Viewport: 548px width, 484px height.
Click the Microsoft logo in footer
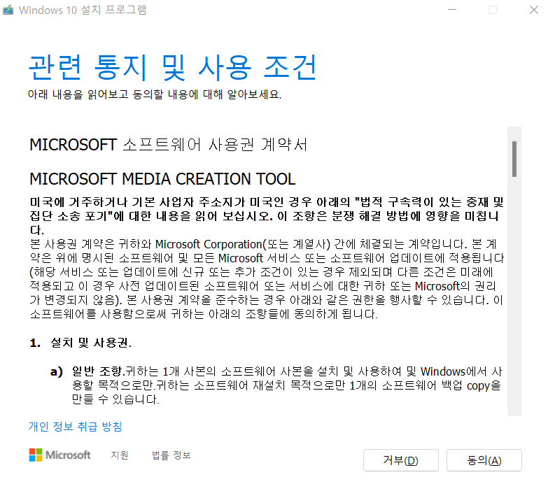pos(59,455)
